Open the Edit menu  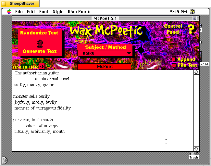31,12
